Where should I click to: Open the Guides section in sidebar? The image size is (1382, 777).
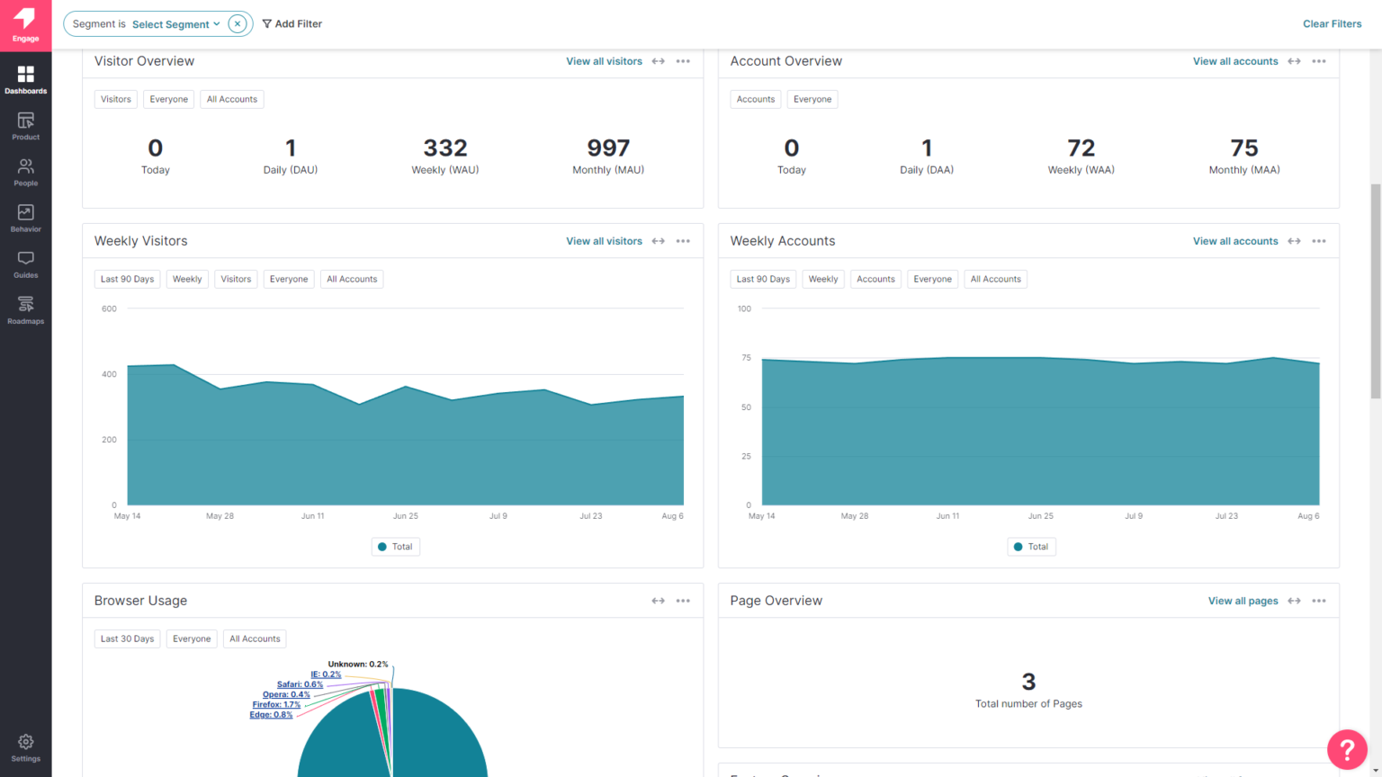click(x=25, y=263)
